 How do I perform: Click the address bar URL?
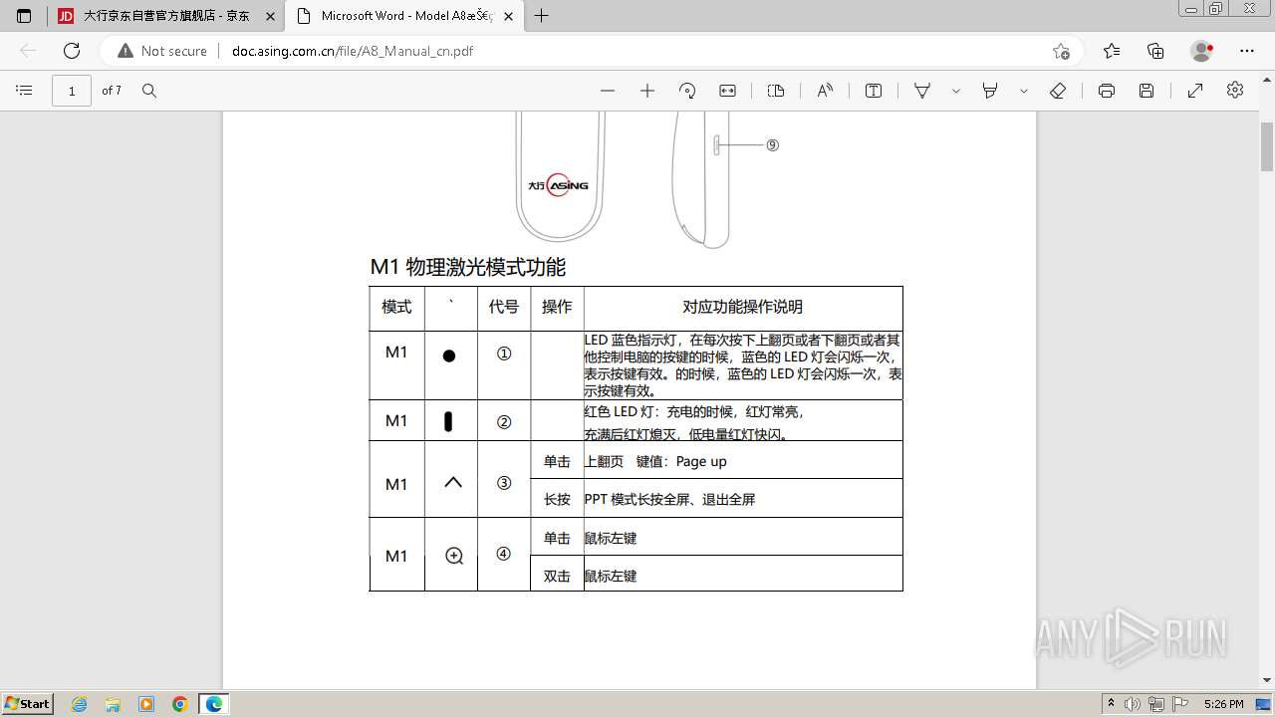[353, 51]
